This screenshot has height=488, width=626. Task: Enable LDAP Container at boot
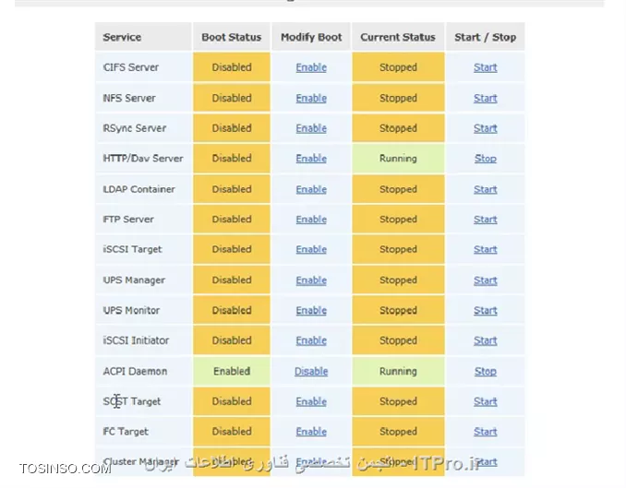(x=311, y=189)
